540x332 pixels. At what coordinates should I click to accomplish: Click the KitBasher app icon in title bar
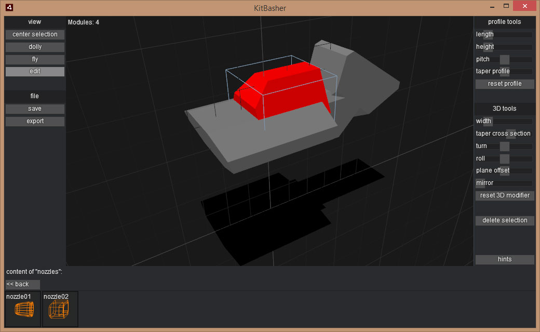click(9, 8)
